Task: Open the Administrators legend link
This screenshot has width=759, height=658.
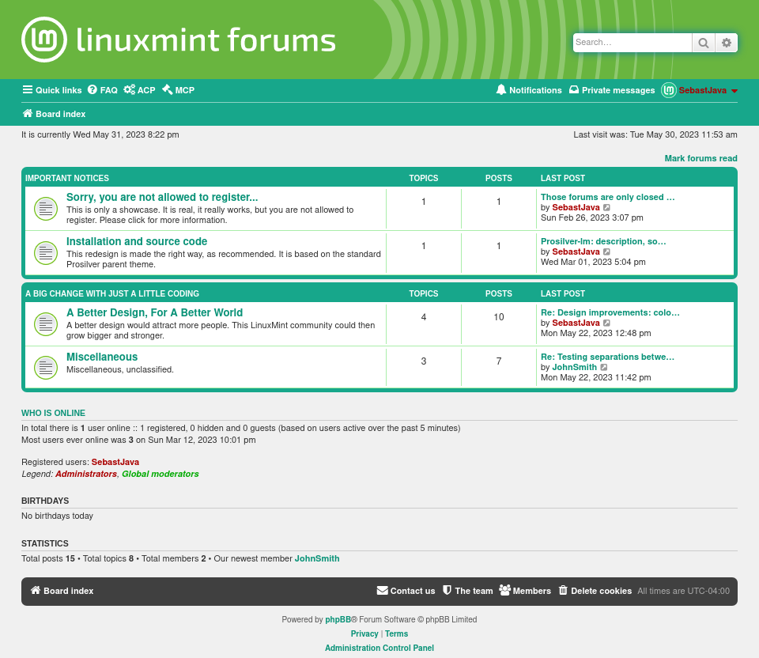Action: click(x=85, y=474)
